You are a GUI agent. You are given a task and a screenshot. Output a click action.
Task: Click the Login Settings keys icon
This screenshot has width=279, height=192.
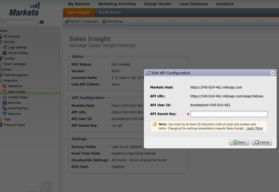[x=5, y=47]
